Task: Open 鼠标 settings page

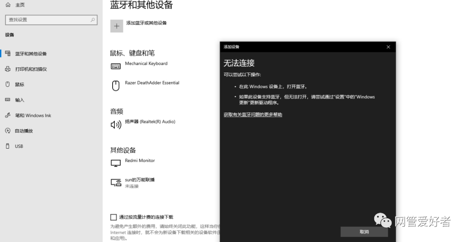Action: [19, 85]
